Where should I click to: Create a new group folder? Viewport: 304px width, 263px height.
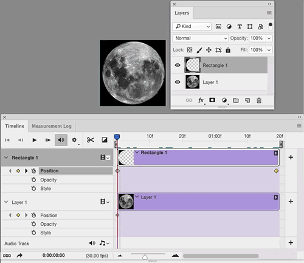236,100
